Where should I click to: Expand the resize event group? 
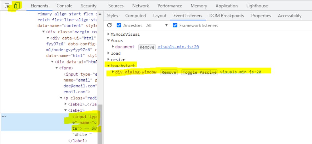(x=109, y=59)
